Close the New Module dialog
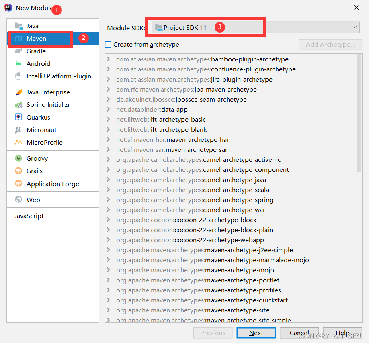The width and height of the screenshot is (369, 343). point(357,8)
